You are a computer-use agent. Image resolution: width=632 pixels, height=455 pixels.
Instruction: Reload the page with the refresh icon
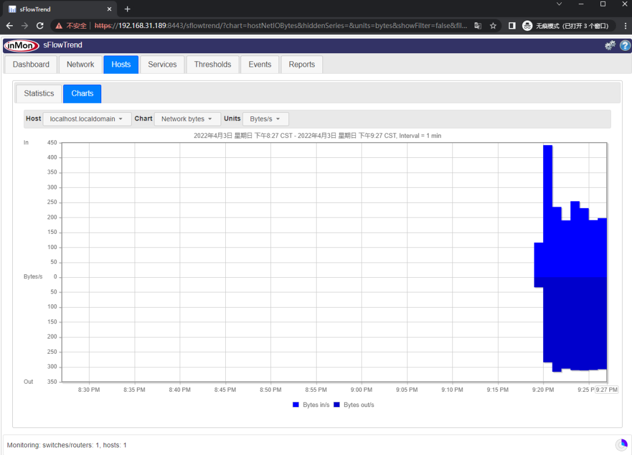(x=39, y=26)
